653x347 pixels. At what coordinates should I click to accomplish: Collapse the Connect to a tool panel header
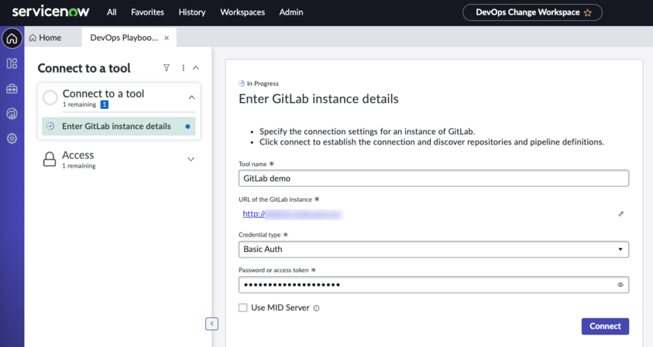[196, 68]
